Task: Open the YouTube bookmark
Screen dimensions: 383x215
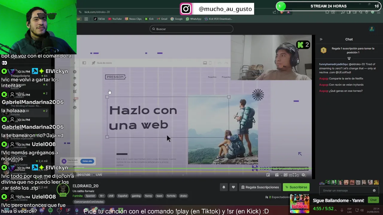Action: (115, 19)
